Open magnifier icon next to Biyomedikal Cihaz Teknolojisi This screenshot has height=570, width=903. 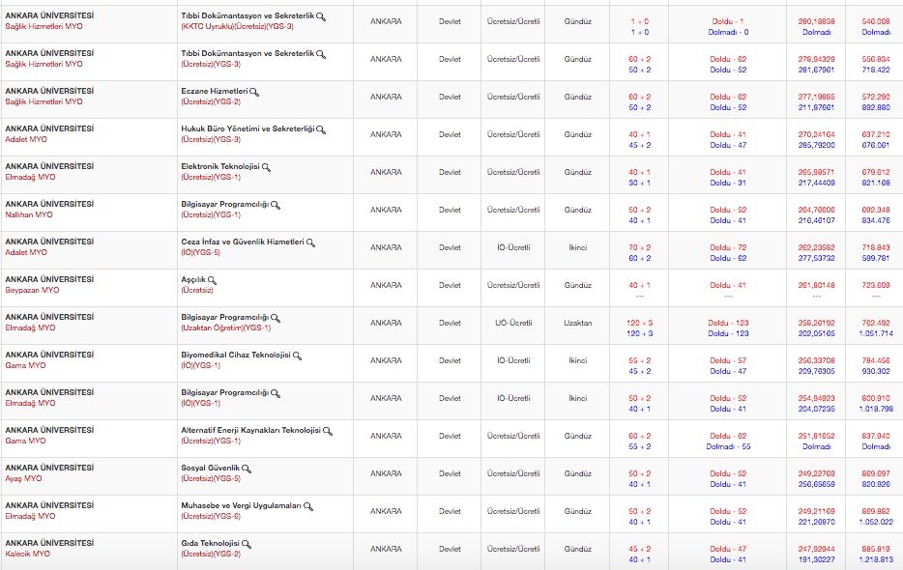point(297,356)
